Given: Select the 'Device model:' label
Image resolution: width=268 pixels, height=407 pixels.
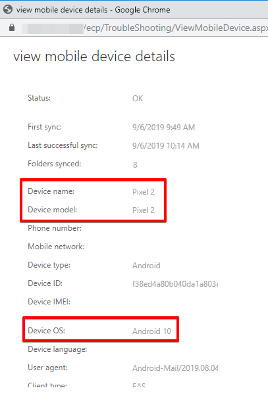Looking at the screenshot, I should pos(52,210).
